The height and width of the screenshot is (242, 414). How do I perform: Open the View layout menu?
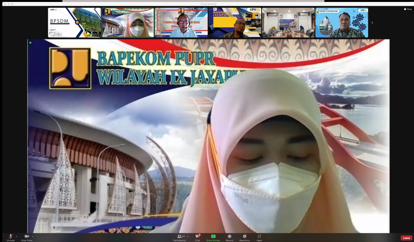[x=408, y=9]
